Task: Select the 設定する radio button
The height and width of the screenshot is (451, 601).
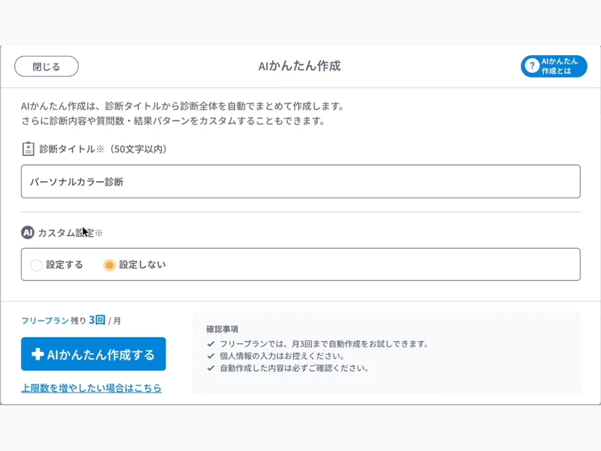Action: (36, 265)
